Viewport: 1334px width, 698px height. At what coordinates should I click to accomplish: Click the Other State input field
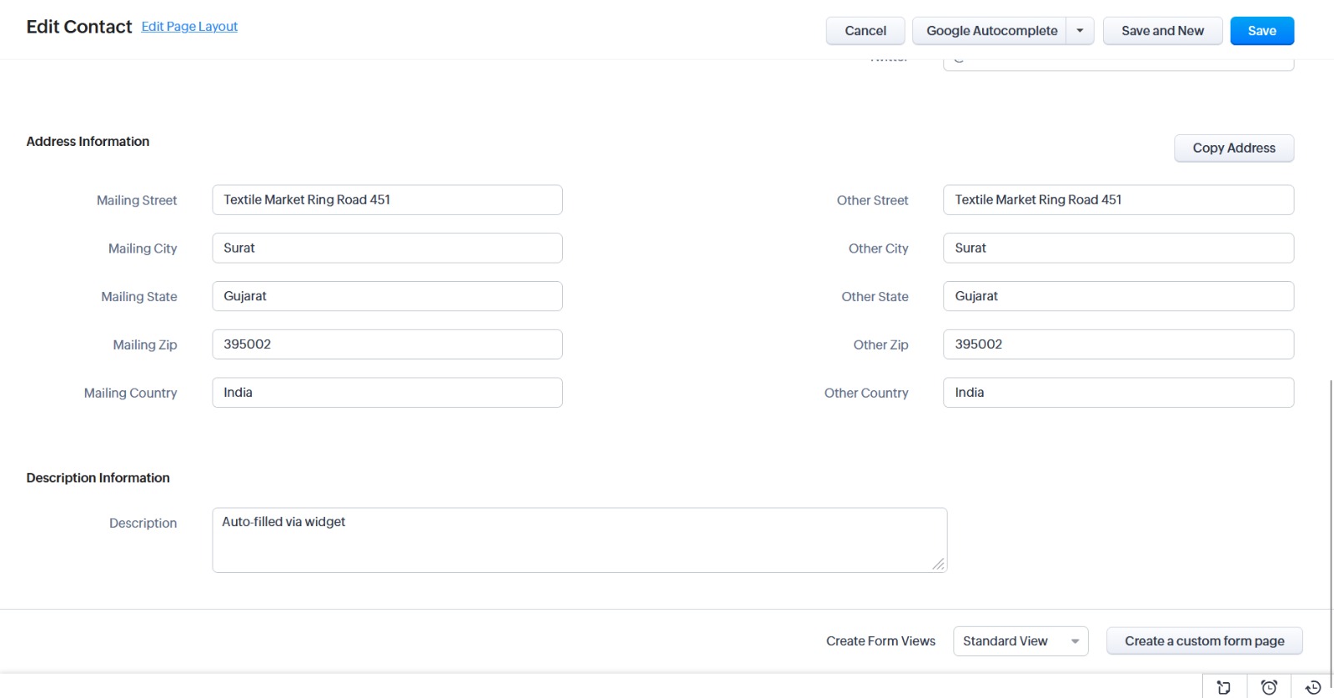click(1117, 297)
